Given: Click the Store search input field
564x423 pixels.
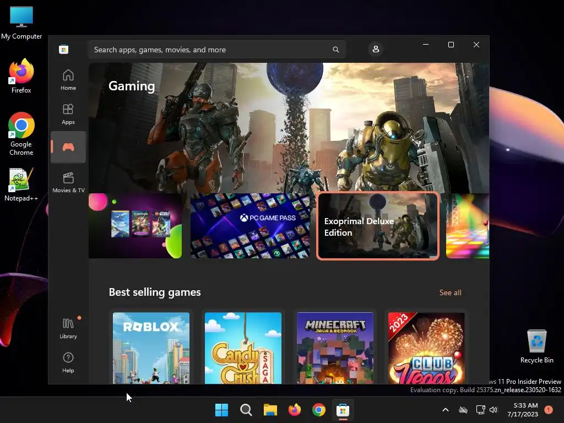Looking at the screenshot, I should click(x=217, y=50).
